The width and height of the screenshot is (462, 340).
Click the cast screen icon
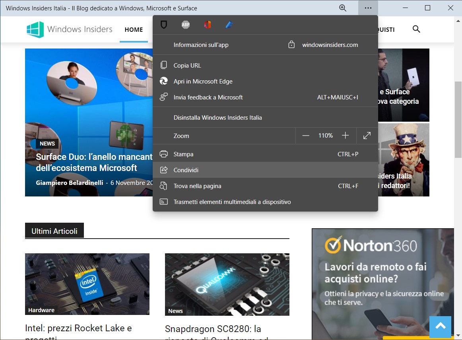[x=163, y=202]
